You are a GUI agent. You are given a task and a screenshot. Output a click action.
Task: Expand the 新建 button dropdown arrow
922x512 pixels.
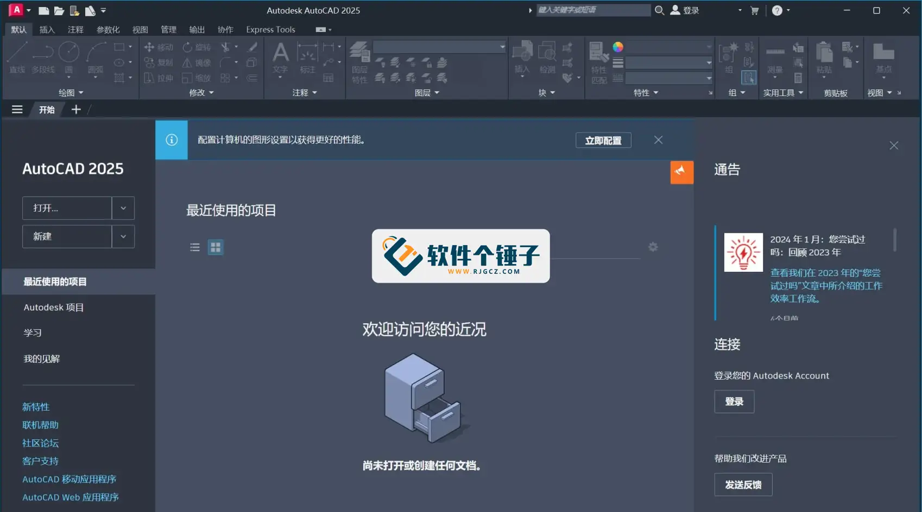pos(123,236)
